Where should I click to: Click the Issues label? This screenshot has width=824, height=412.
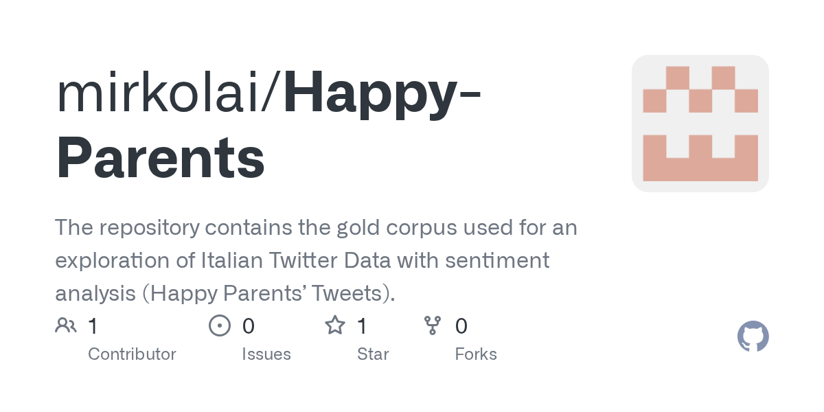click(266, 354)
